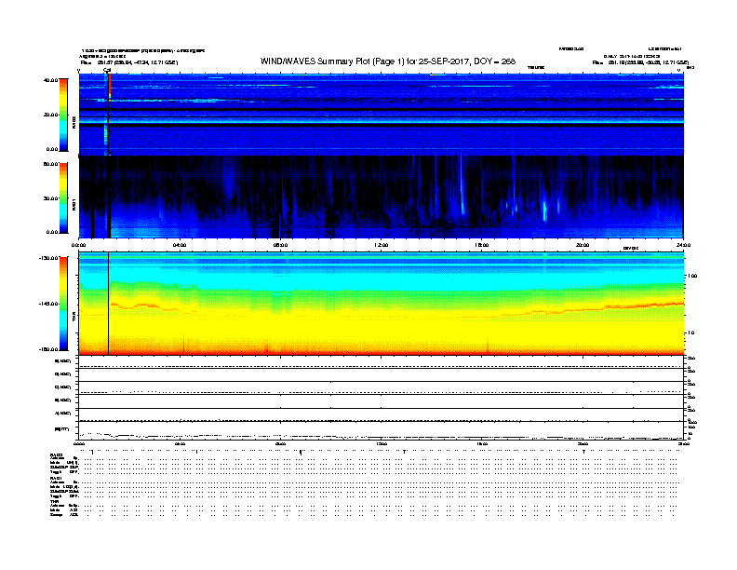Click the RAD2 status rows heading
The image size is (737, 570).
56,455
